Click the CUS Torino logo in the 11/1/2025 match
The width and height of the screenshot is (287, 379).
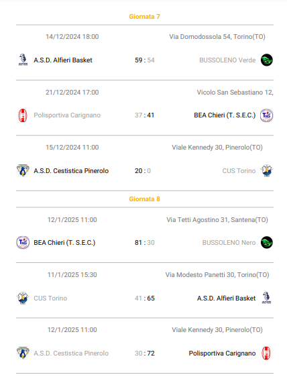click(x=23, y=298)
